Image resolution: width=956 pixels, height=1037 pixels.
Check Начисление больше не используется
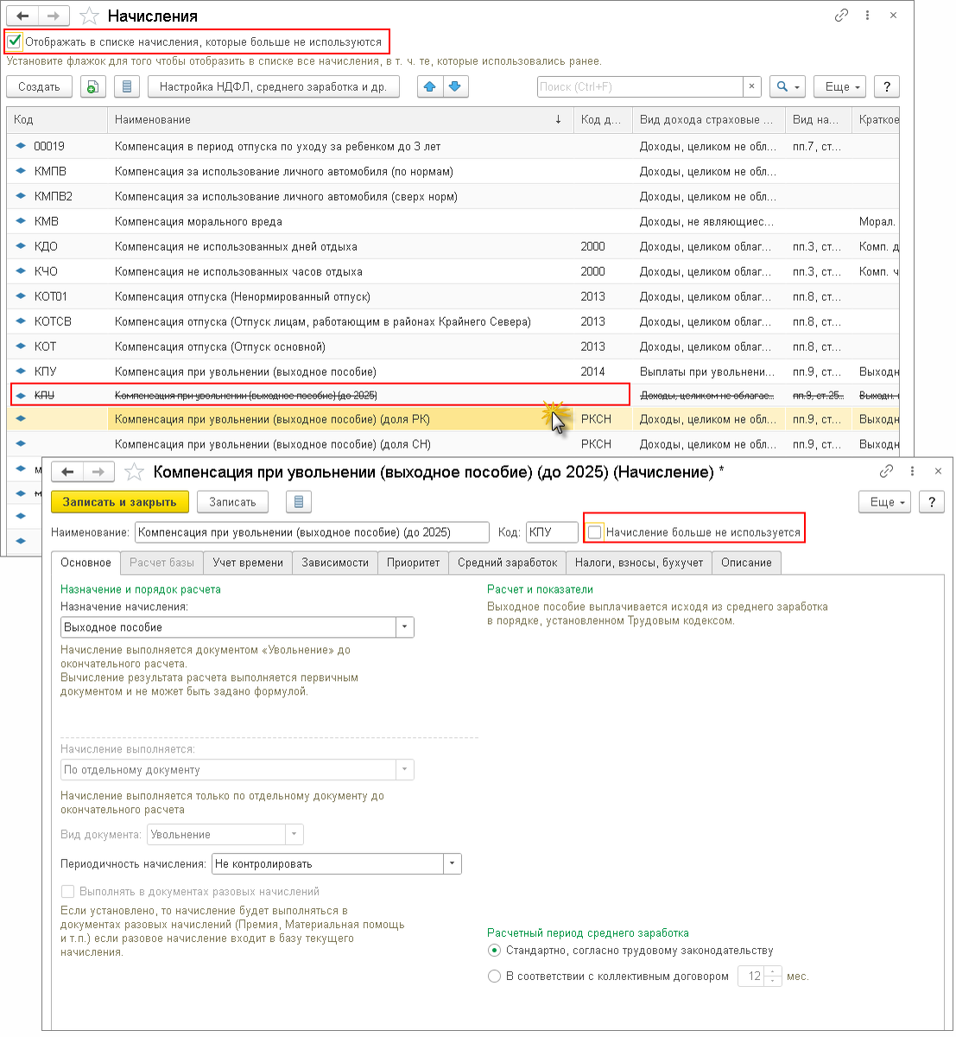pos(595,532)
